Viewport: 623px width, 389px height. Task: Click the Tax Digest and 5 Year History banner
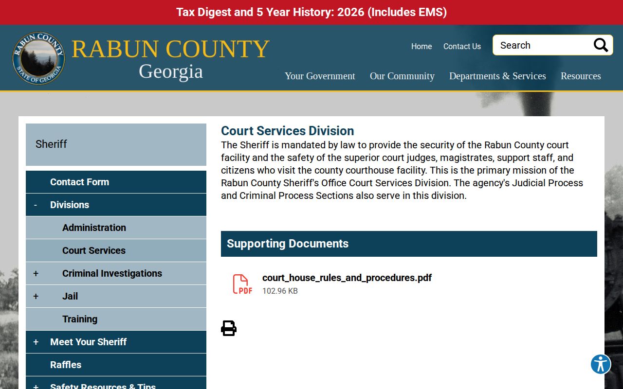311,12
